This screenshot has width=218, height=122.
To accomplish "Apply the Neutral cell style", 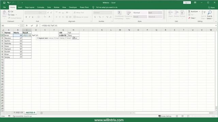I will coord(155,17).
